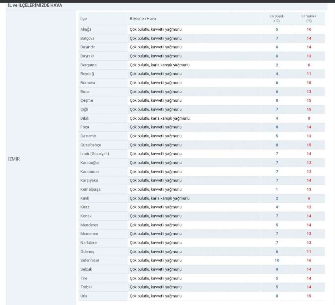Screen dimensions: 335x305
Task: Click Çeşme's forecast description text
Action: click(155, 101)
